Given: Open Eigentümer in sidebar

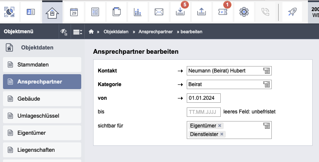Looking at the screenshot, I should [42, 133].
